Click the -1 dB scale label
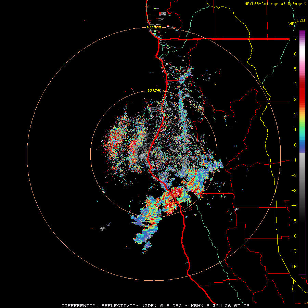 pyautogui.click(x=294, y=160)
